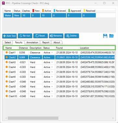This screenshot has width=118, height=123.
Task: Open the Status dropdown for Clash4
Action: pyautogui.click(x=52, y=67)
